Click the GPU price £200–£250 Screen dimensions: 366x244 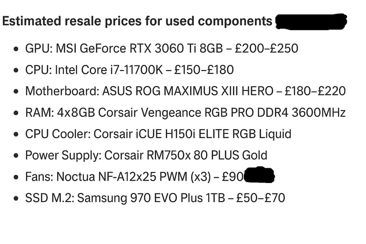point(266,49)
